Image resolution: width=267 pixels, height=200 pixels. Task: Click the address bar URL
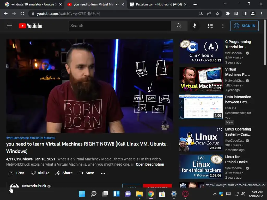68,14
